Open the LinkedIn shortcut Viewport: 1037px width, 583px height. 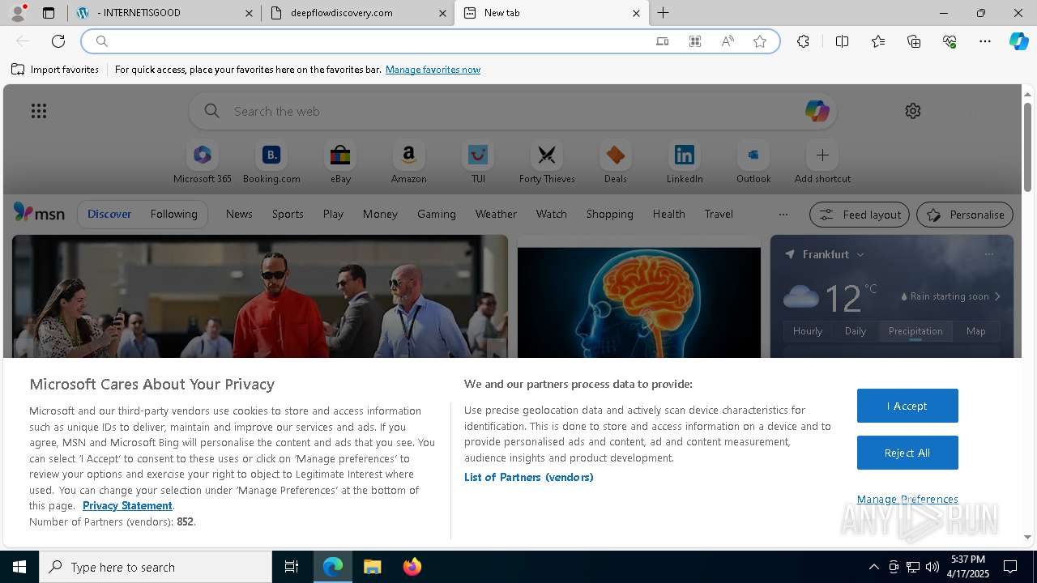pos(685,163)
